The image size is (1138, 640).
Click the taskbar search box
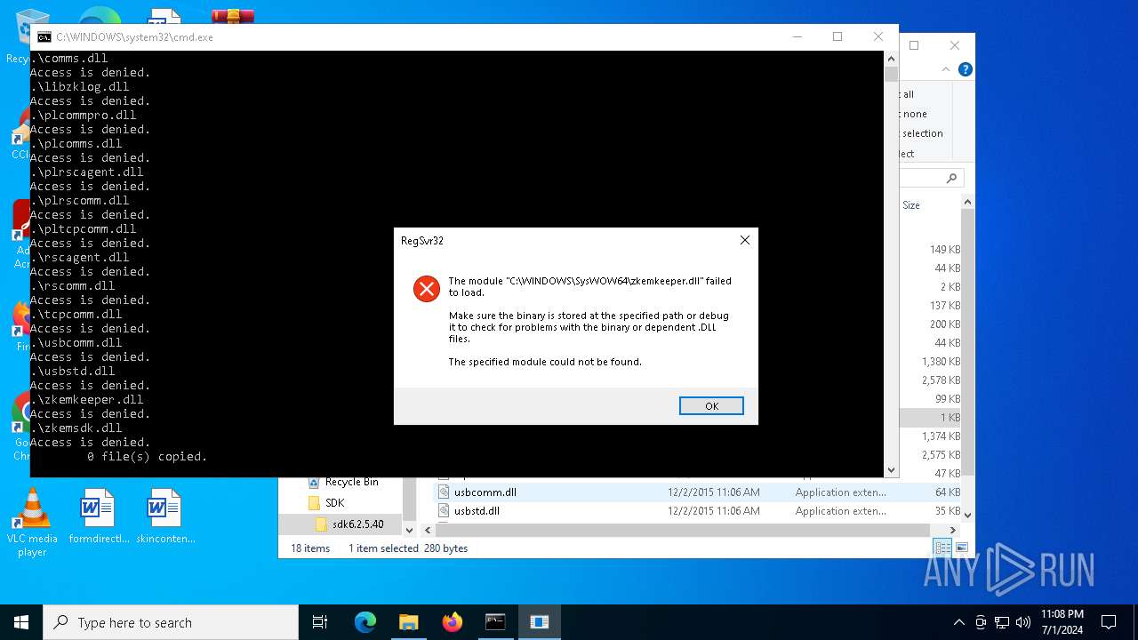[x=171, y=622]
